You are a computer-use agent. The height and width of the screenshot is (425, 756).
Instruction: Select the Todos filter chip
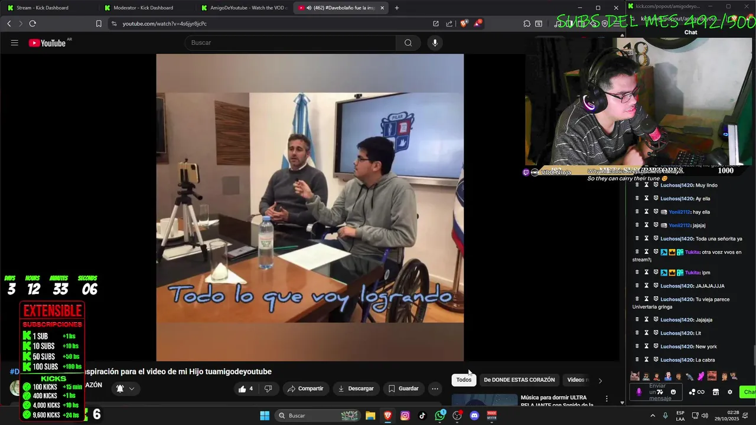[x=464, y=380]
